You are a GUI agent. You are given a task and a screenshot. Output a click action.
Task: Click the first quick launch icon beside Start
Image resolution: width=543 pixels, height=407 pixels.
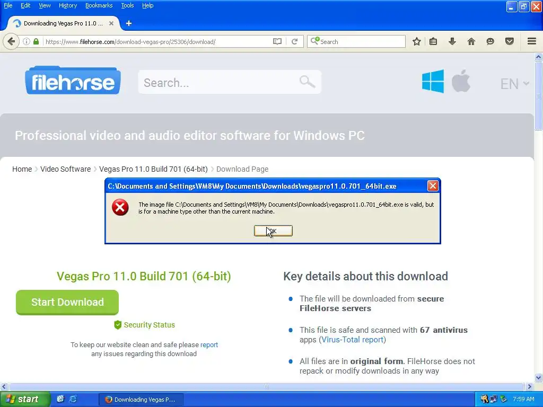pos(60,399)
